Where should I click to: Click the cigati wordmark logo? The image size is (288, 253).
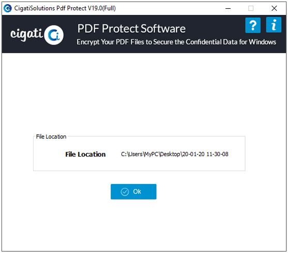[x=27, y=34]
